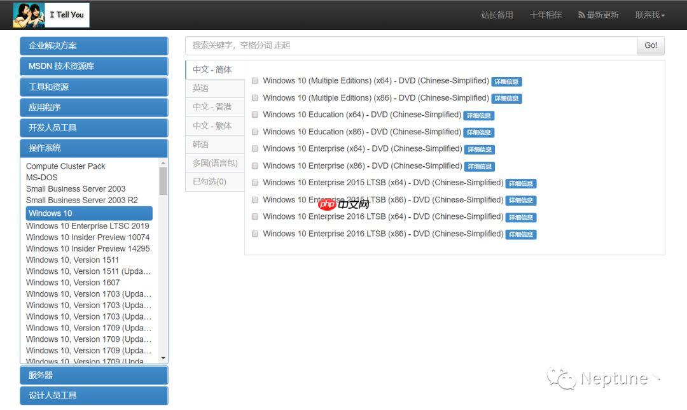Select the 中文 - 简体 language tab
This screenshot has width=687, height=410.
[215, 70]
